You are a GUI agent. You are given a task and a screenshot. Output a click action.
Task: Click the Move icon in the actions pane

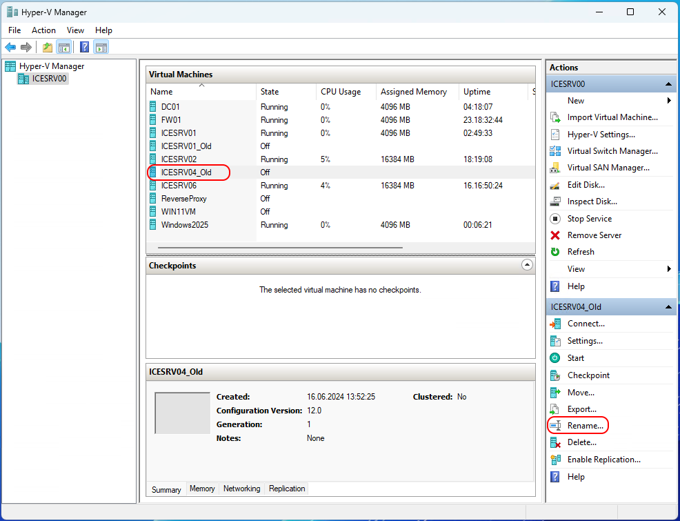555,393
